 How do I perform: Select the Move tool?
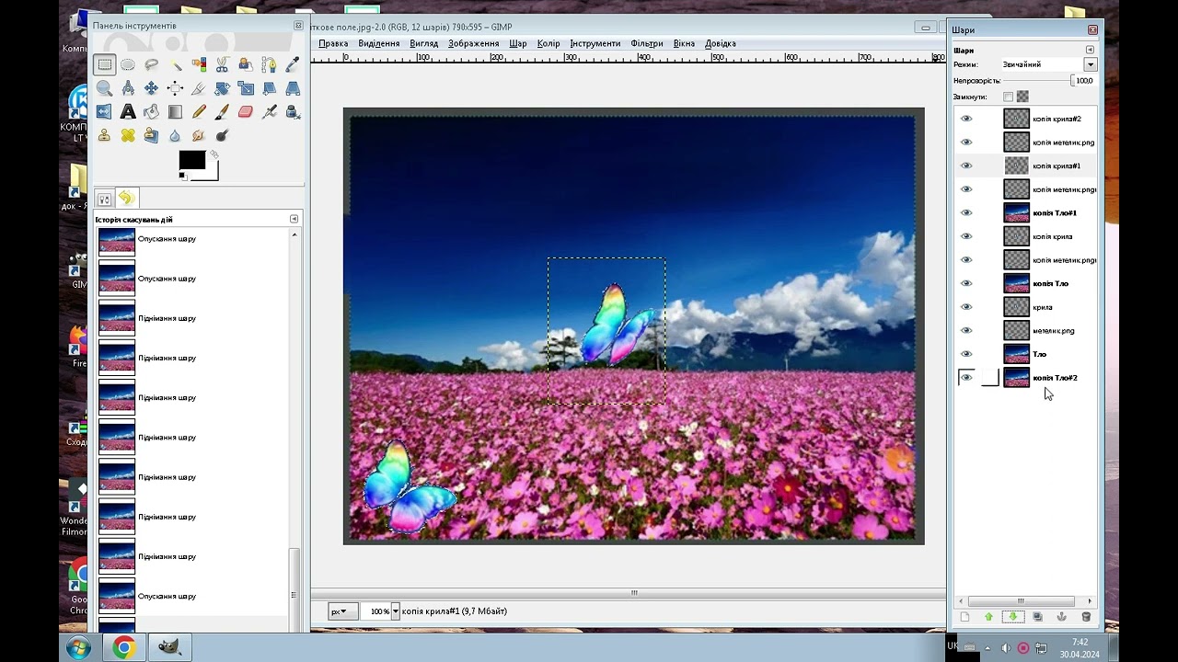(x=151, y=88)
